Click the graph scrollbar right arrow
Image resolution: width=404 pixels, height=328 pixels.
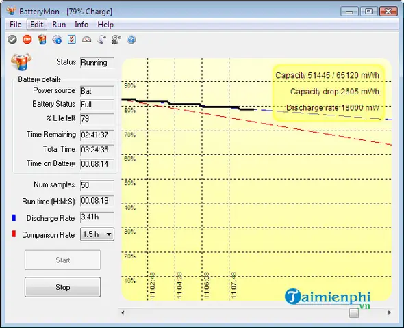pos(389,312)
